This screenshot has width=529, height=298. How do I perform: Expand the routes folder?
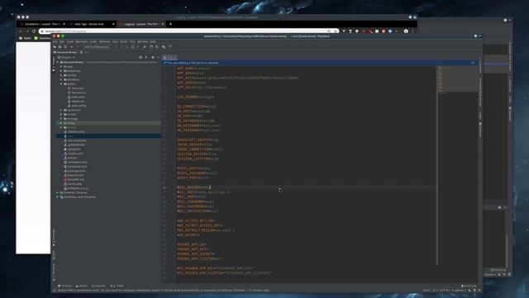point(61,114)
